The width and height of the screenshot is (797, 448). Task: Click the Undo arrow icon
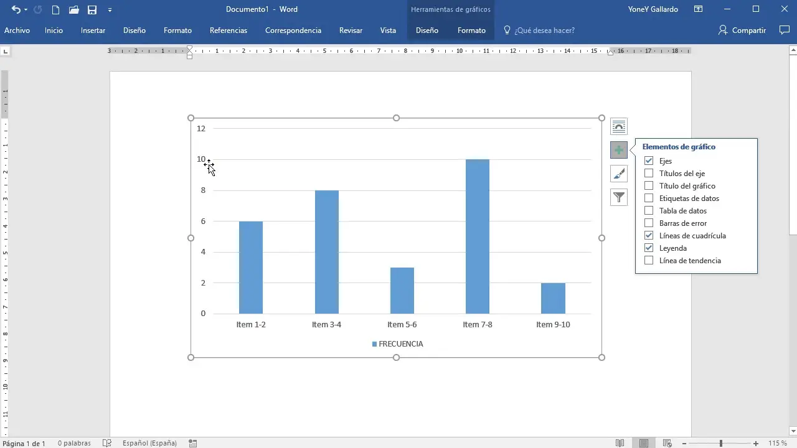pyautogui.click(x=16, y=9)
